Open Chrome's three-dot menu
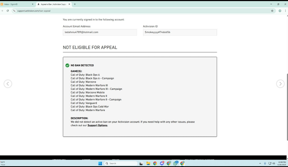This screenshot has height=167, width=288. pyautogui.click(x=285, y=11)
